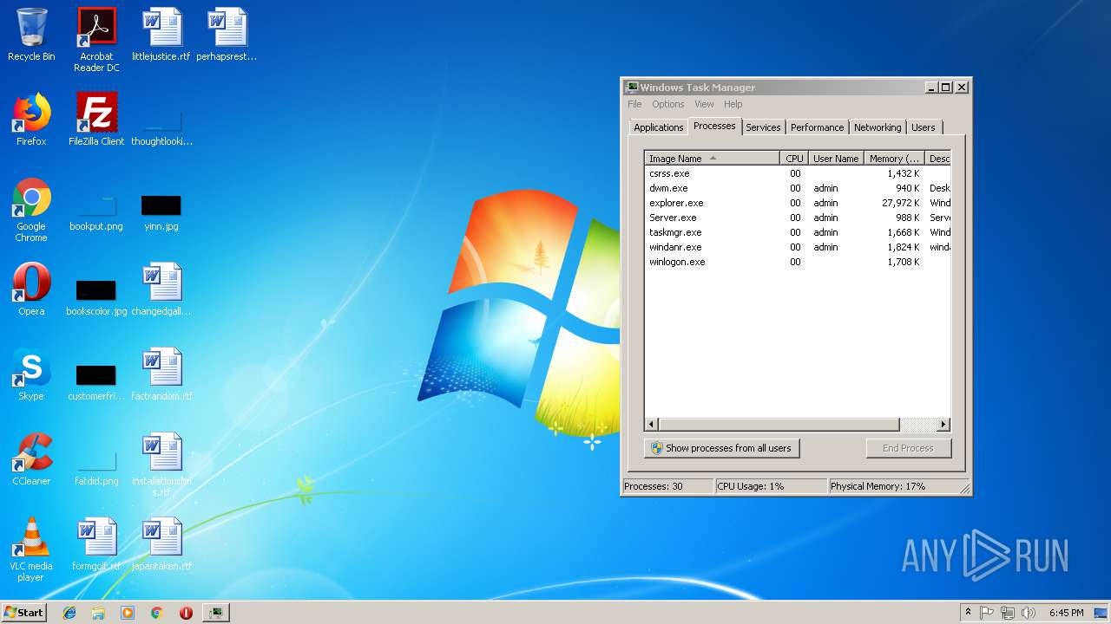
Task: Select factrandom.rtf document icon
Action: (161, 374)
